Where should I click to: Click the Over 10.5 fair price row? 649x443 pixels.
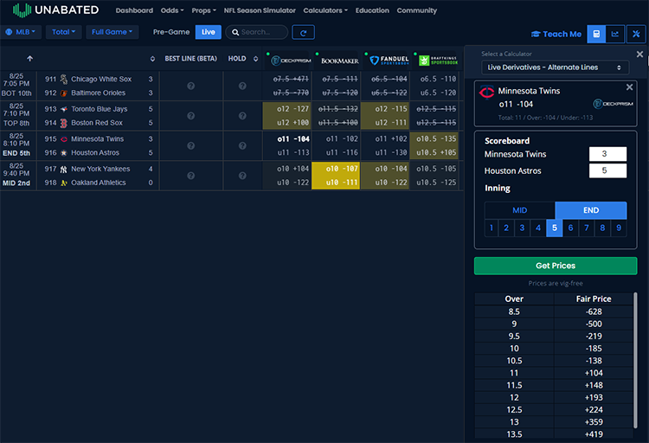[x=554, y=361]
